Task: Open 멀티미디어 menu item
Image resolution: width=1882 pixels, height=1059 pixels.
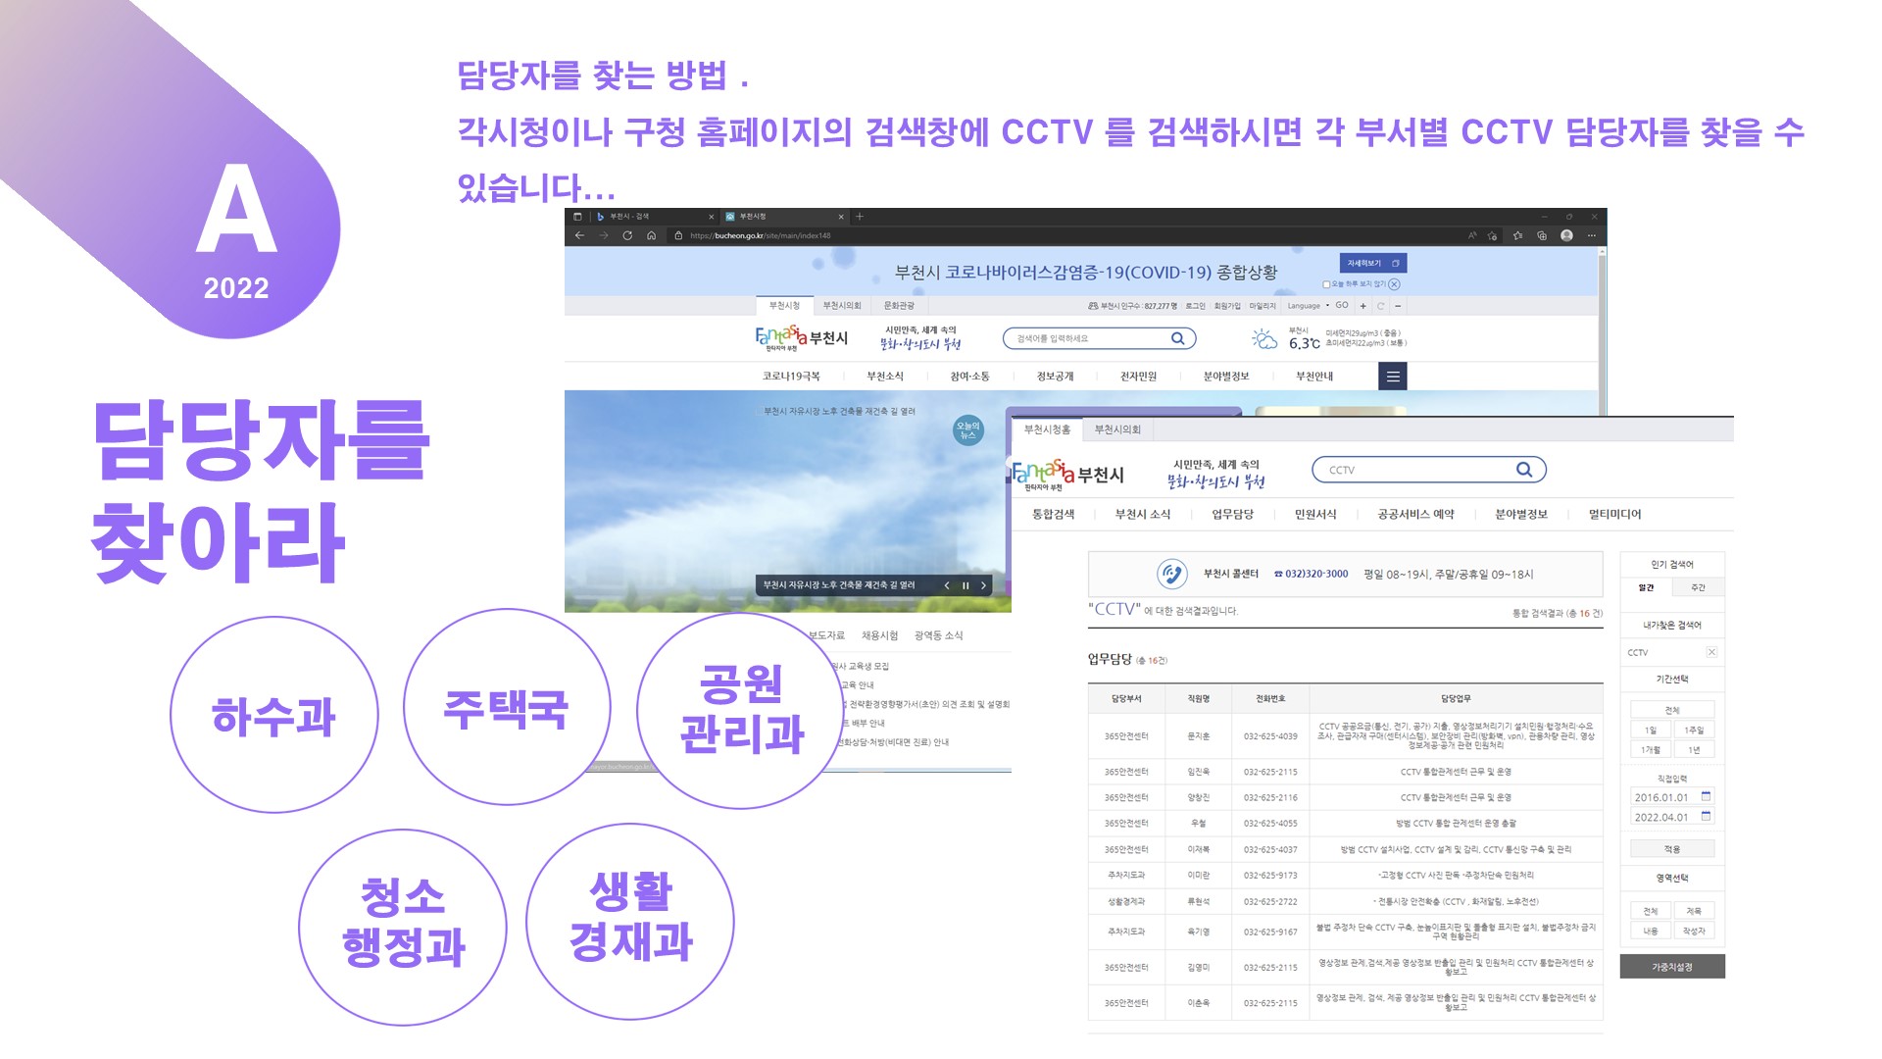Action: click(x=1614, y=514)
